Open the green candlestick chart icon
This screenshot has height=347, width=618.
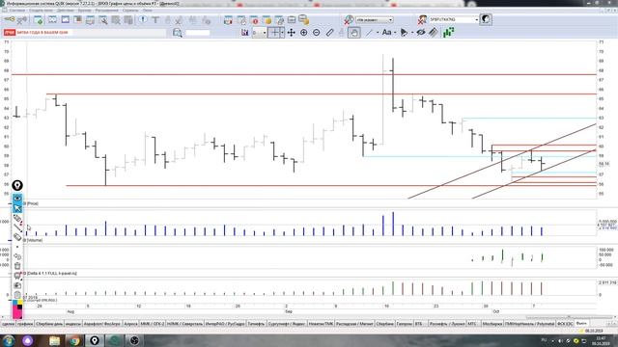448,33
